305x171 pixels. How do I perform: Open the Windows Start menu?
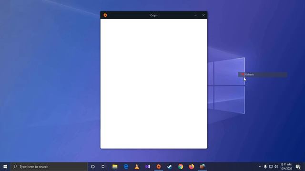pyautogui.click(x=5, y=167)
